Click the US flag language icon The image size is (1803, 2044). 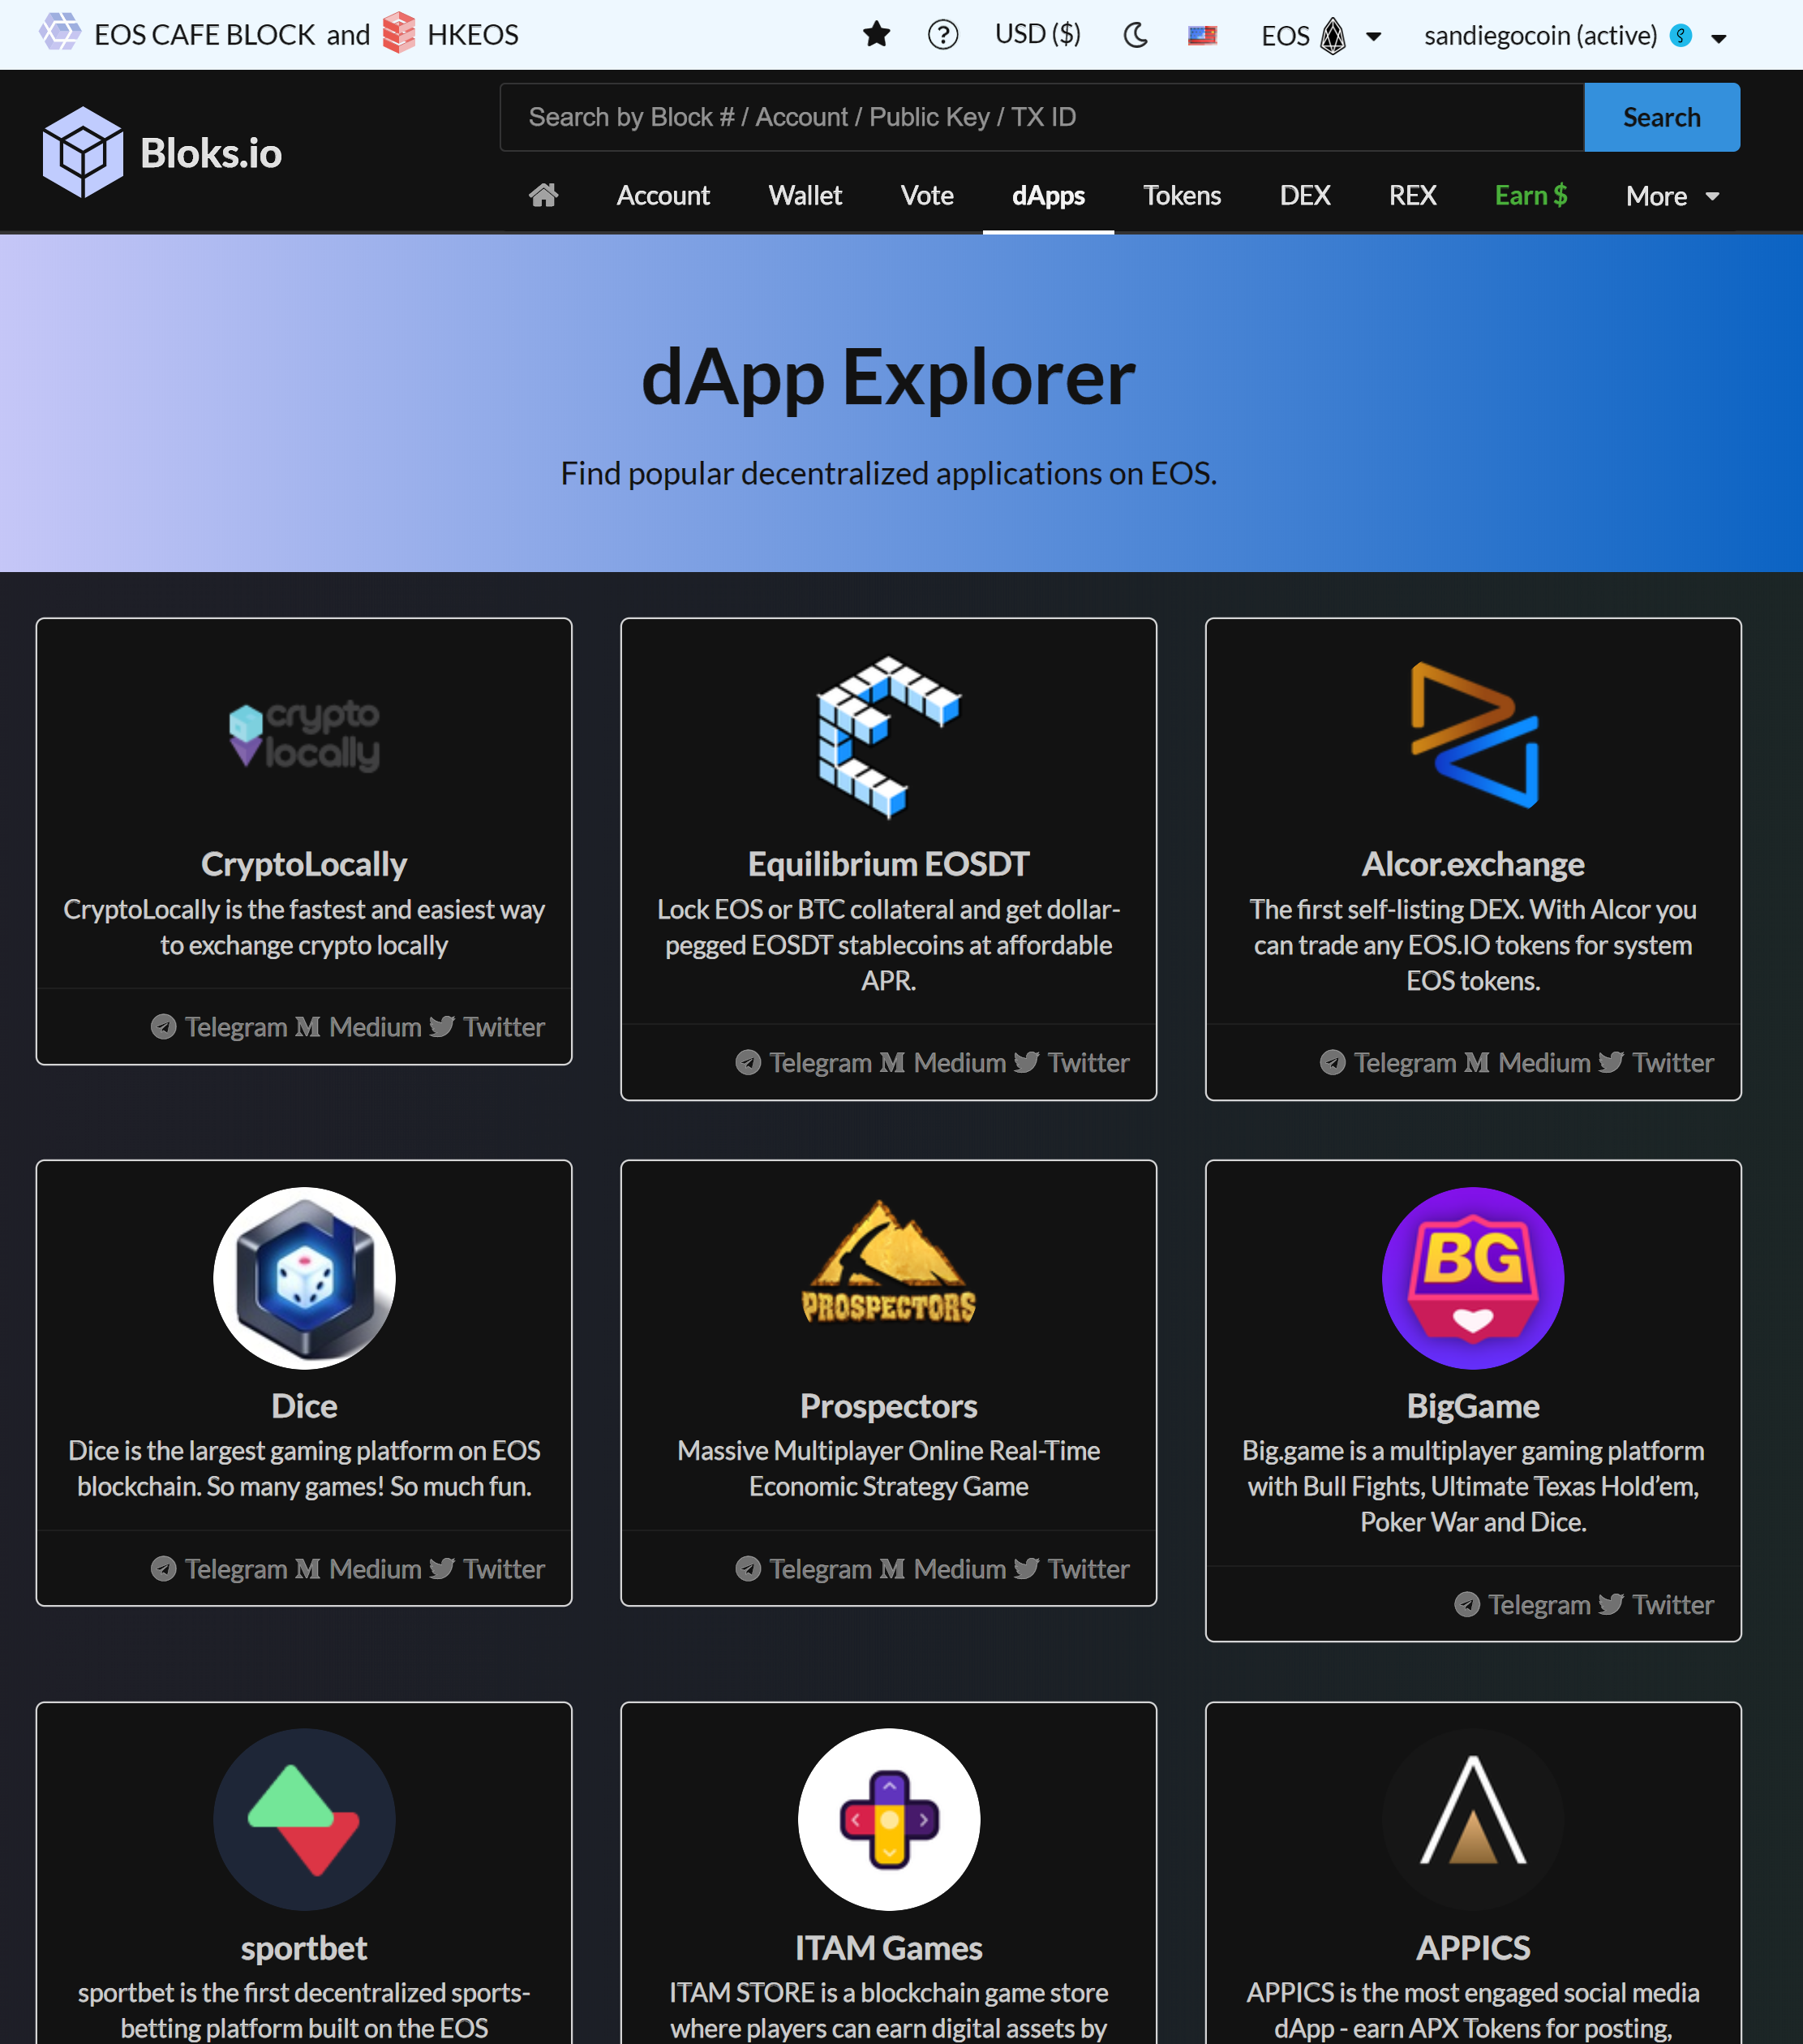point(1201,36)
